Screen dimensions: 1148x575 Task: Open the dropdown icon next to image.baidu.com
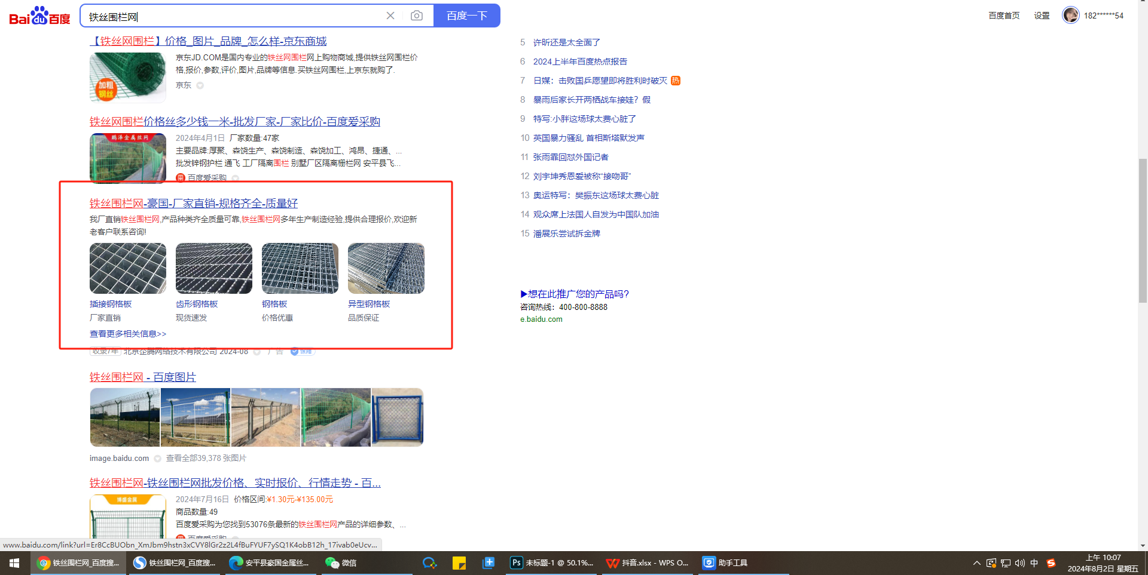(158, 459)
